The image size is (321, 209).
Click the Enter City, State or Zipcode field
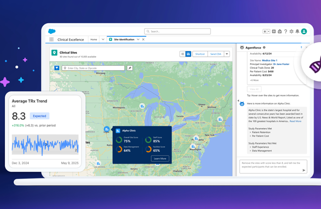[93, 68]
